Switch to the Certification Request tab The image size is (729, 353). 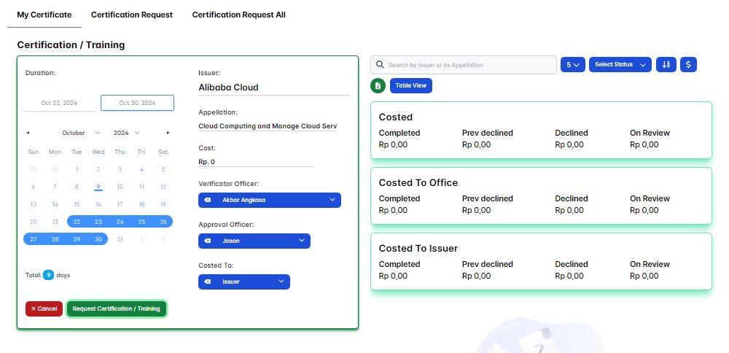(132, 15)
